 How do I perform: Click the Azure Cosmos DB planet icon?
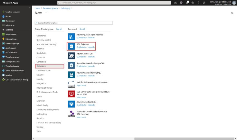71,56
